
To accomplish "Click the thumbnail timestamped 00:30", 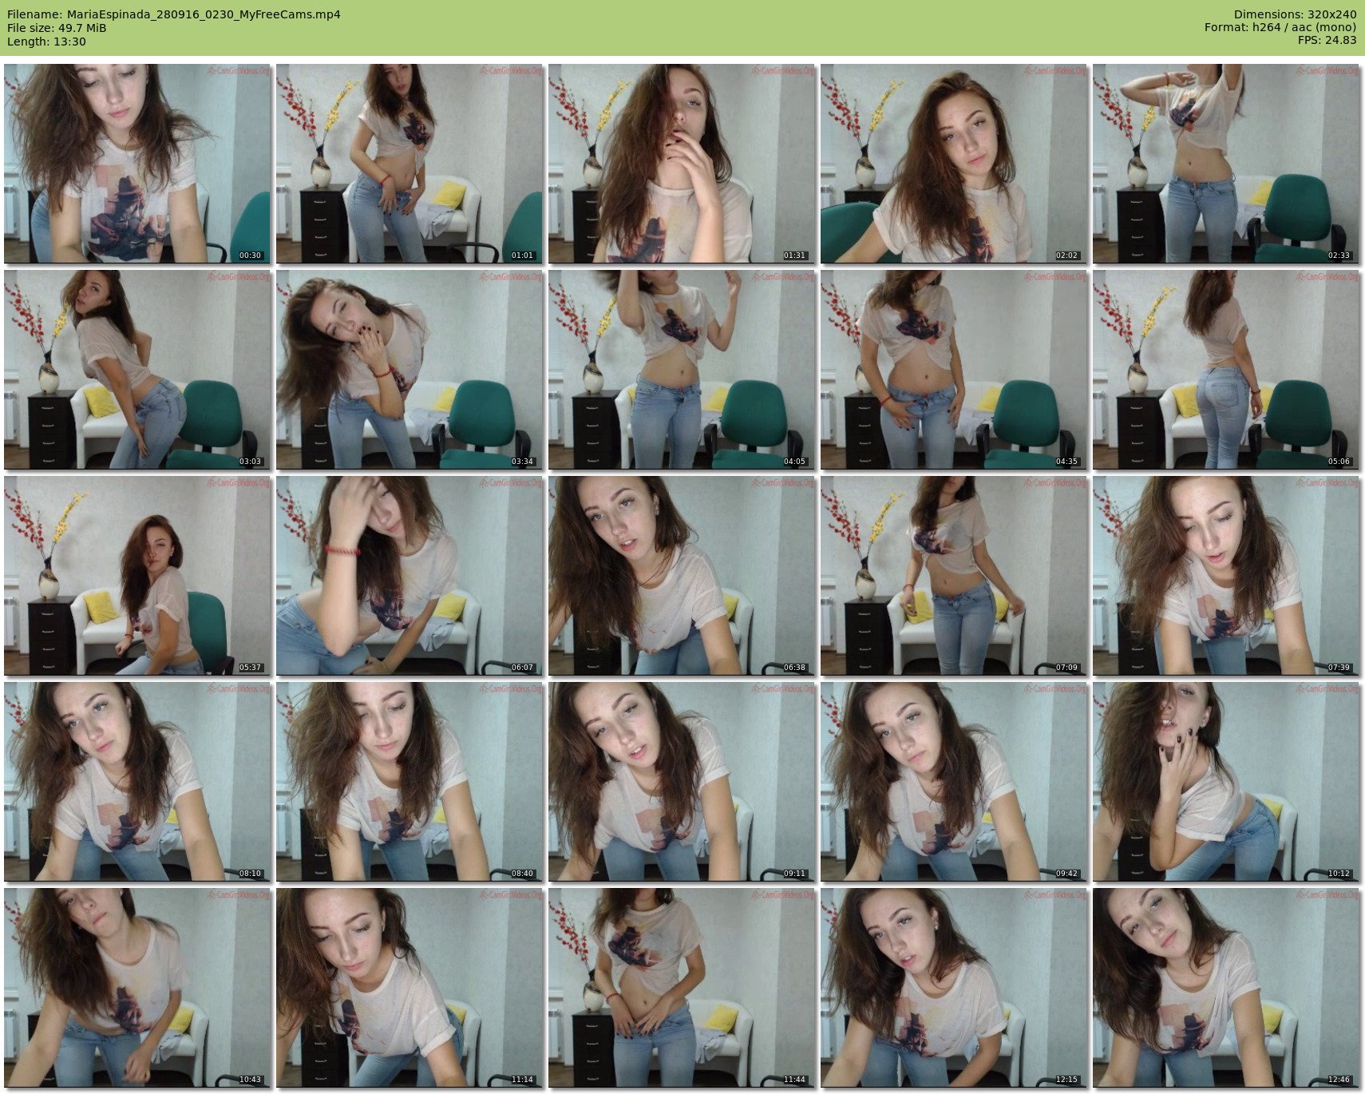I will click(137, 164).
